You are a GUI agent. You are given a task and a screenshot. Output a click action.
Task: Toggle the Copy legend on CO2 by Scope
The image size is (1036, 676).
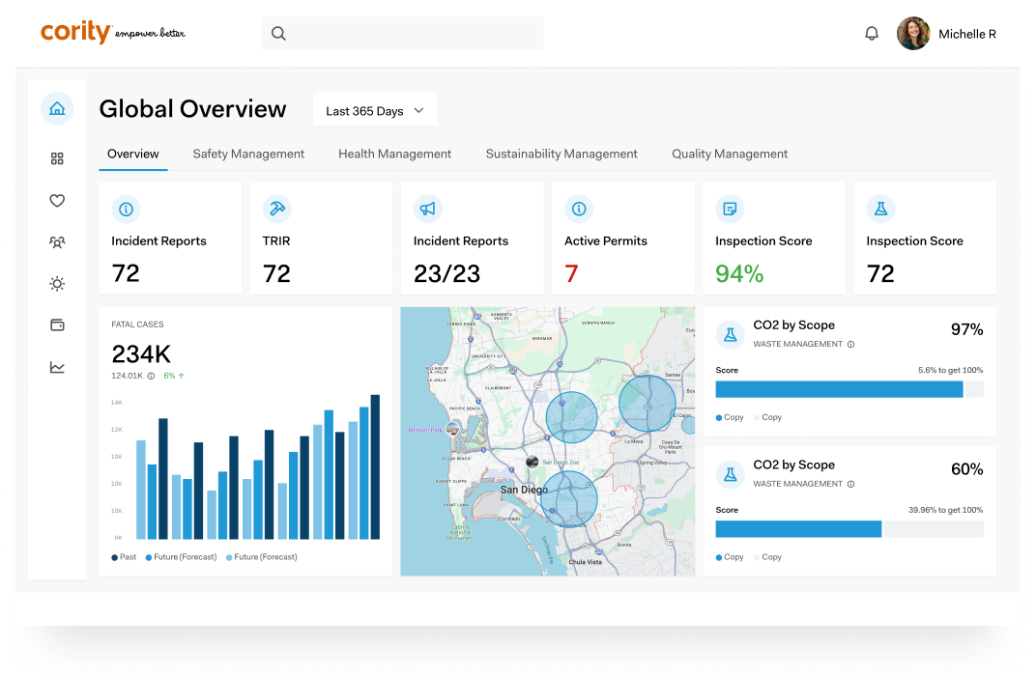[x=729, y=417]
